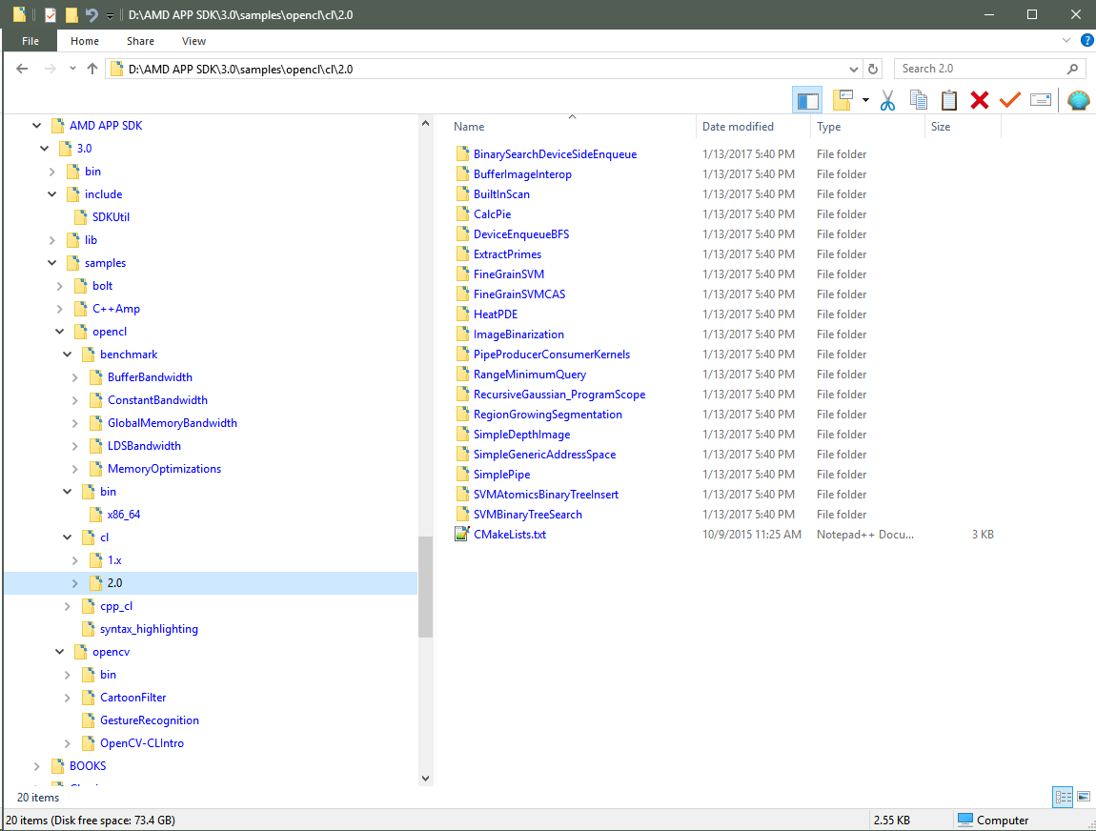
Task: Click the address bar path field
Action: (484, 70)
